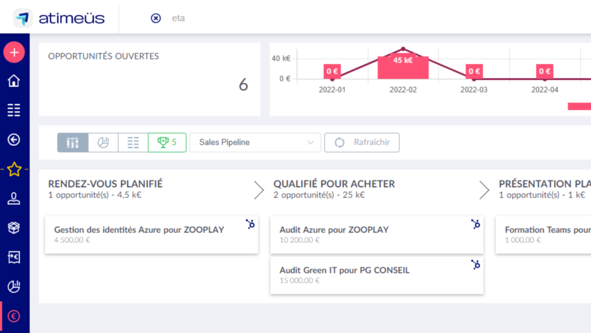The width and height of the screenshot is (591, 333).
Task: Open the pie chart reports sidebar icon
Action: pyautogui.click(x=14, y=286)
